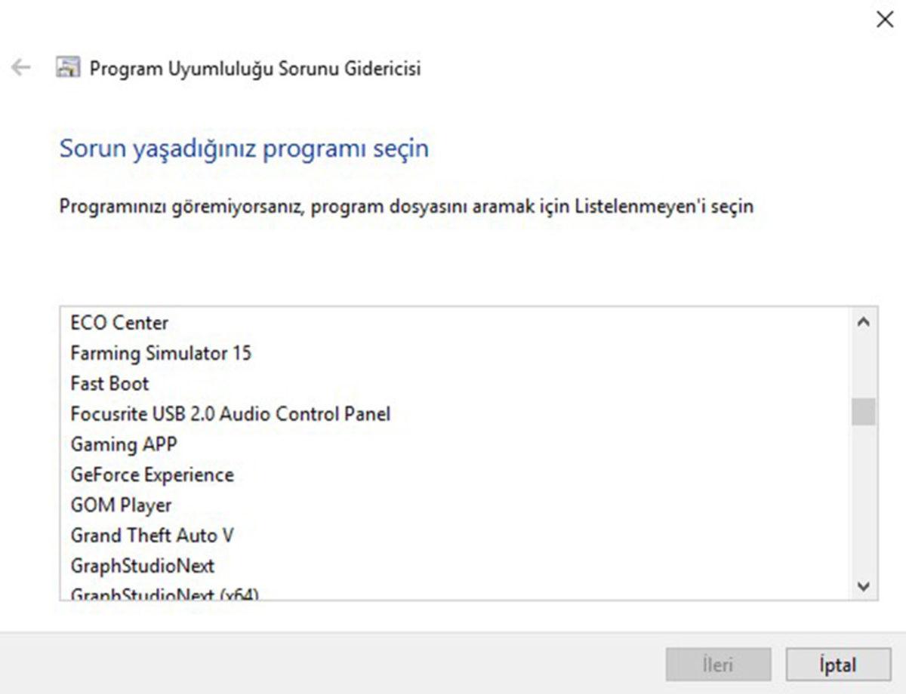Click the İleri button
The width and height of the screenshot is (906, 694).
point(718,665)
